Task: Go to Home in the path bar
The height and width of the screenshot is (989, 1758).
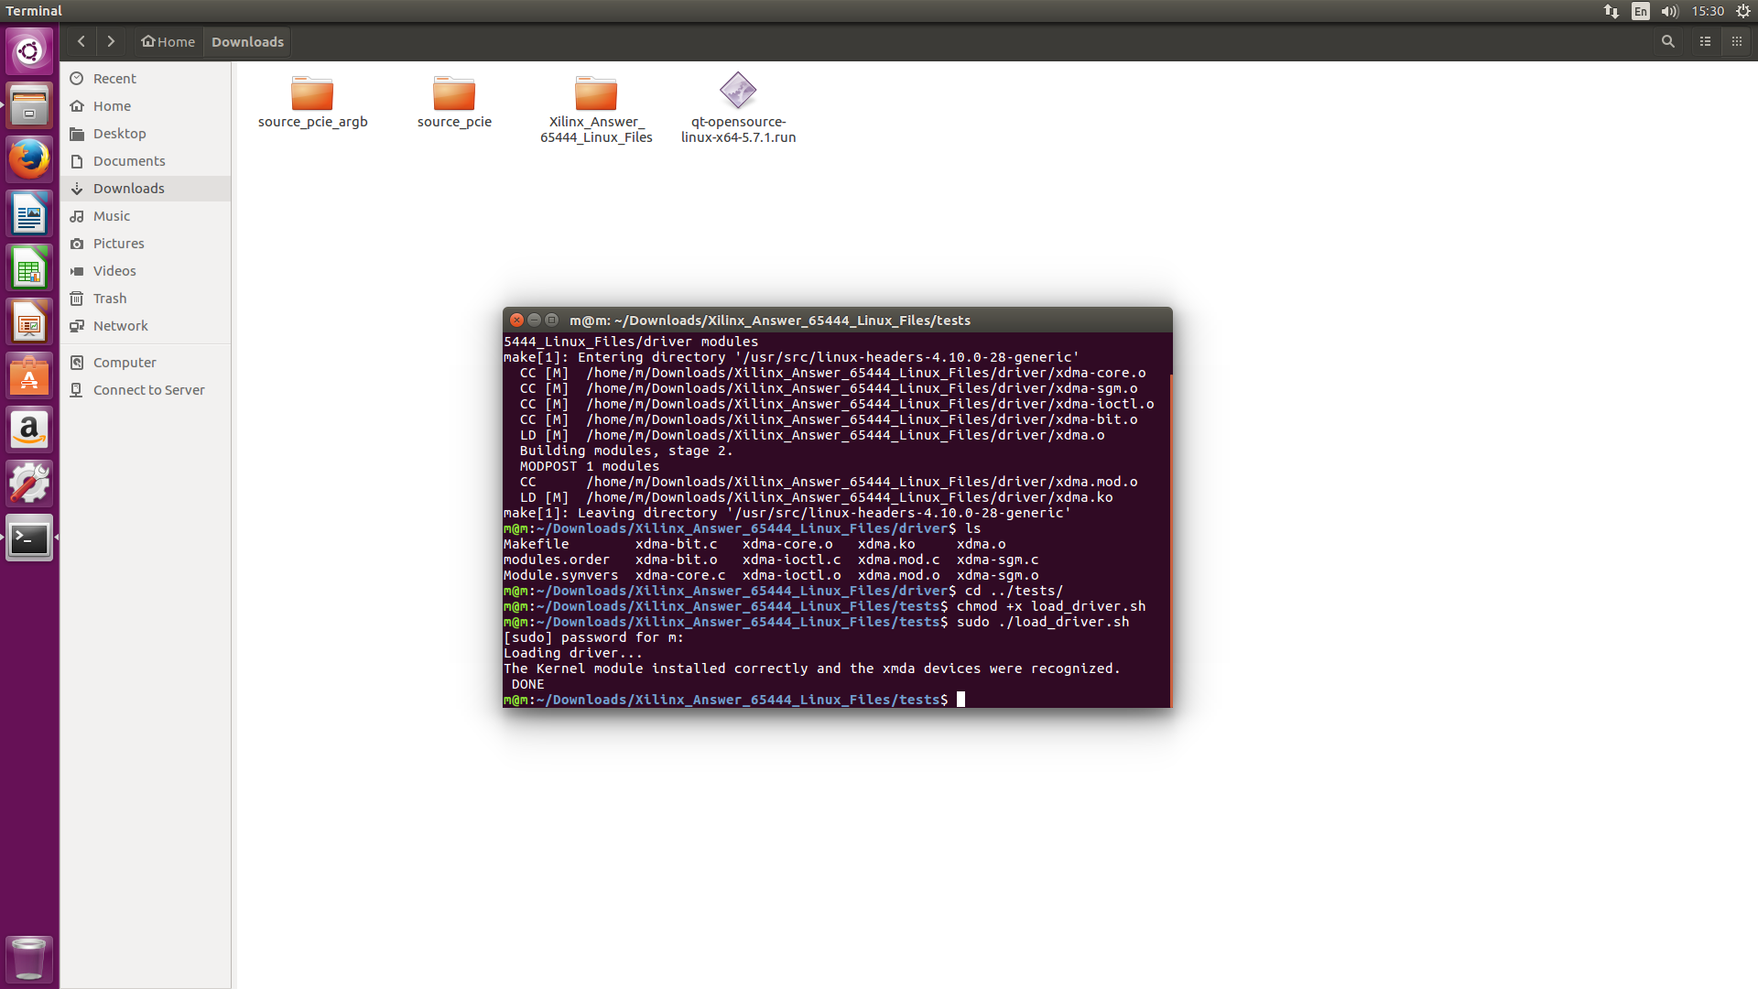Action: coord(168,41)
